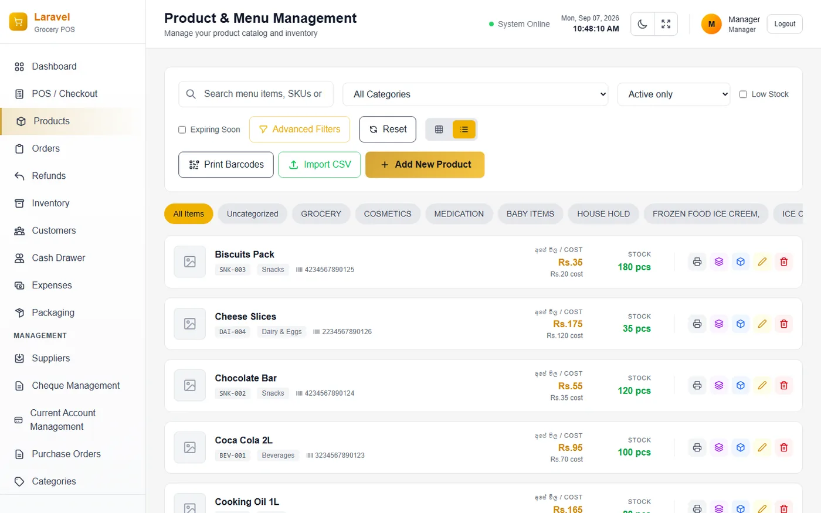Delete Biscuits Pack with trash icon
This screenshot has width=821, height=513.
pyautogui.click(x=784, y=262)
